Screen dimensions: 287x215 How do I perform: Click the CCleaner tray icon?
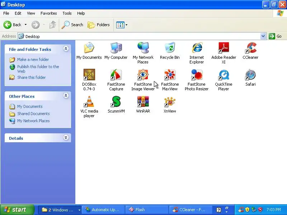coord(241,210)
